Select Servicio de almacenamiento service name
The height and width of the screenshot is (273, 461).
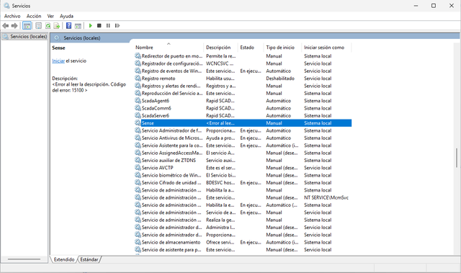pyautogui.click(x=171, y=242)
